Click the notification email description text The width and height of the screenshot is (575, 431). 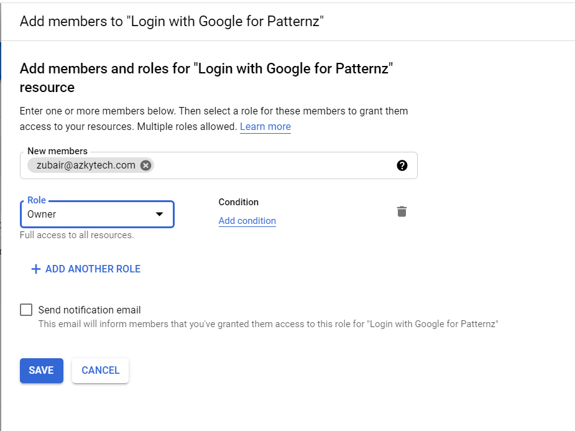tap(268, 324)
